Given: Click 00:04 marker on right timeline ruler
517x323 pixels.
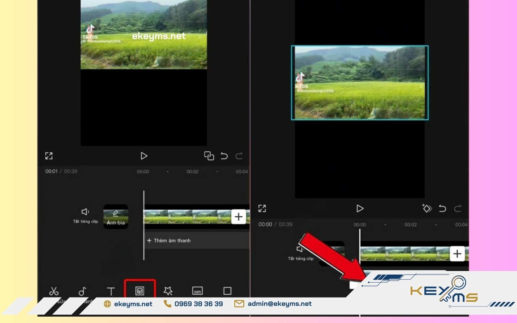Looking at the screenshot, I should (461, 224).
